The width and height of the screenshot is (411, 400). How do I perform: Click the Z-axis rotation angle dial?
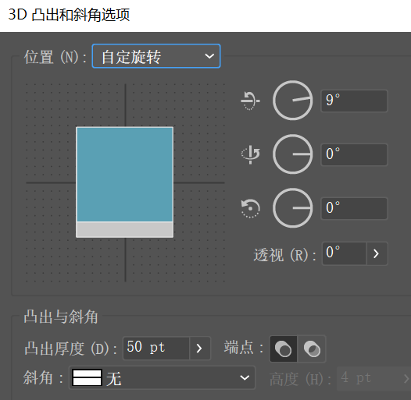click(292, 208)
